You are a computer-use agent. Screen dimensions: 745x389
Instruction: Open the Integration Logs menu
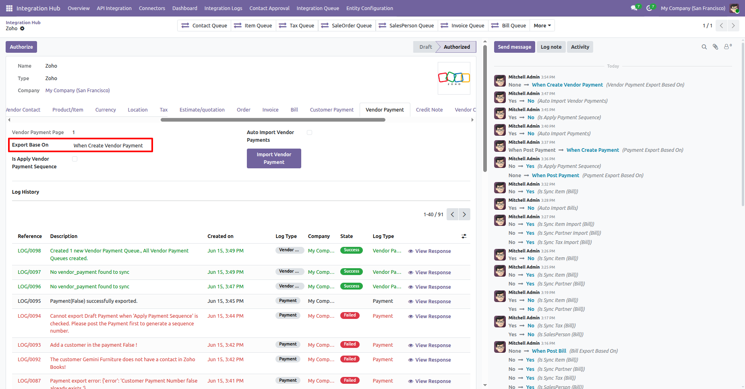223,8
